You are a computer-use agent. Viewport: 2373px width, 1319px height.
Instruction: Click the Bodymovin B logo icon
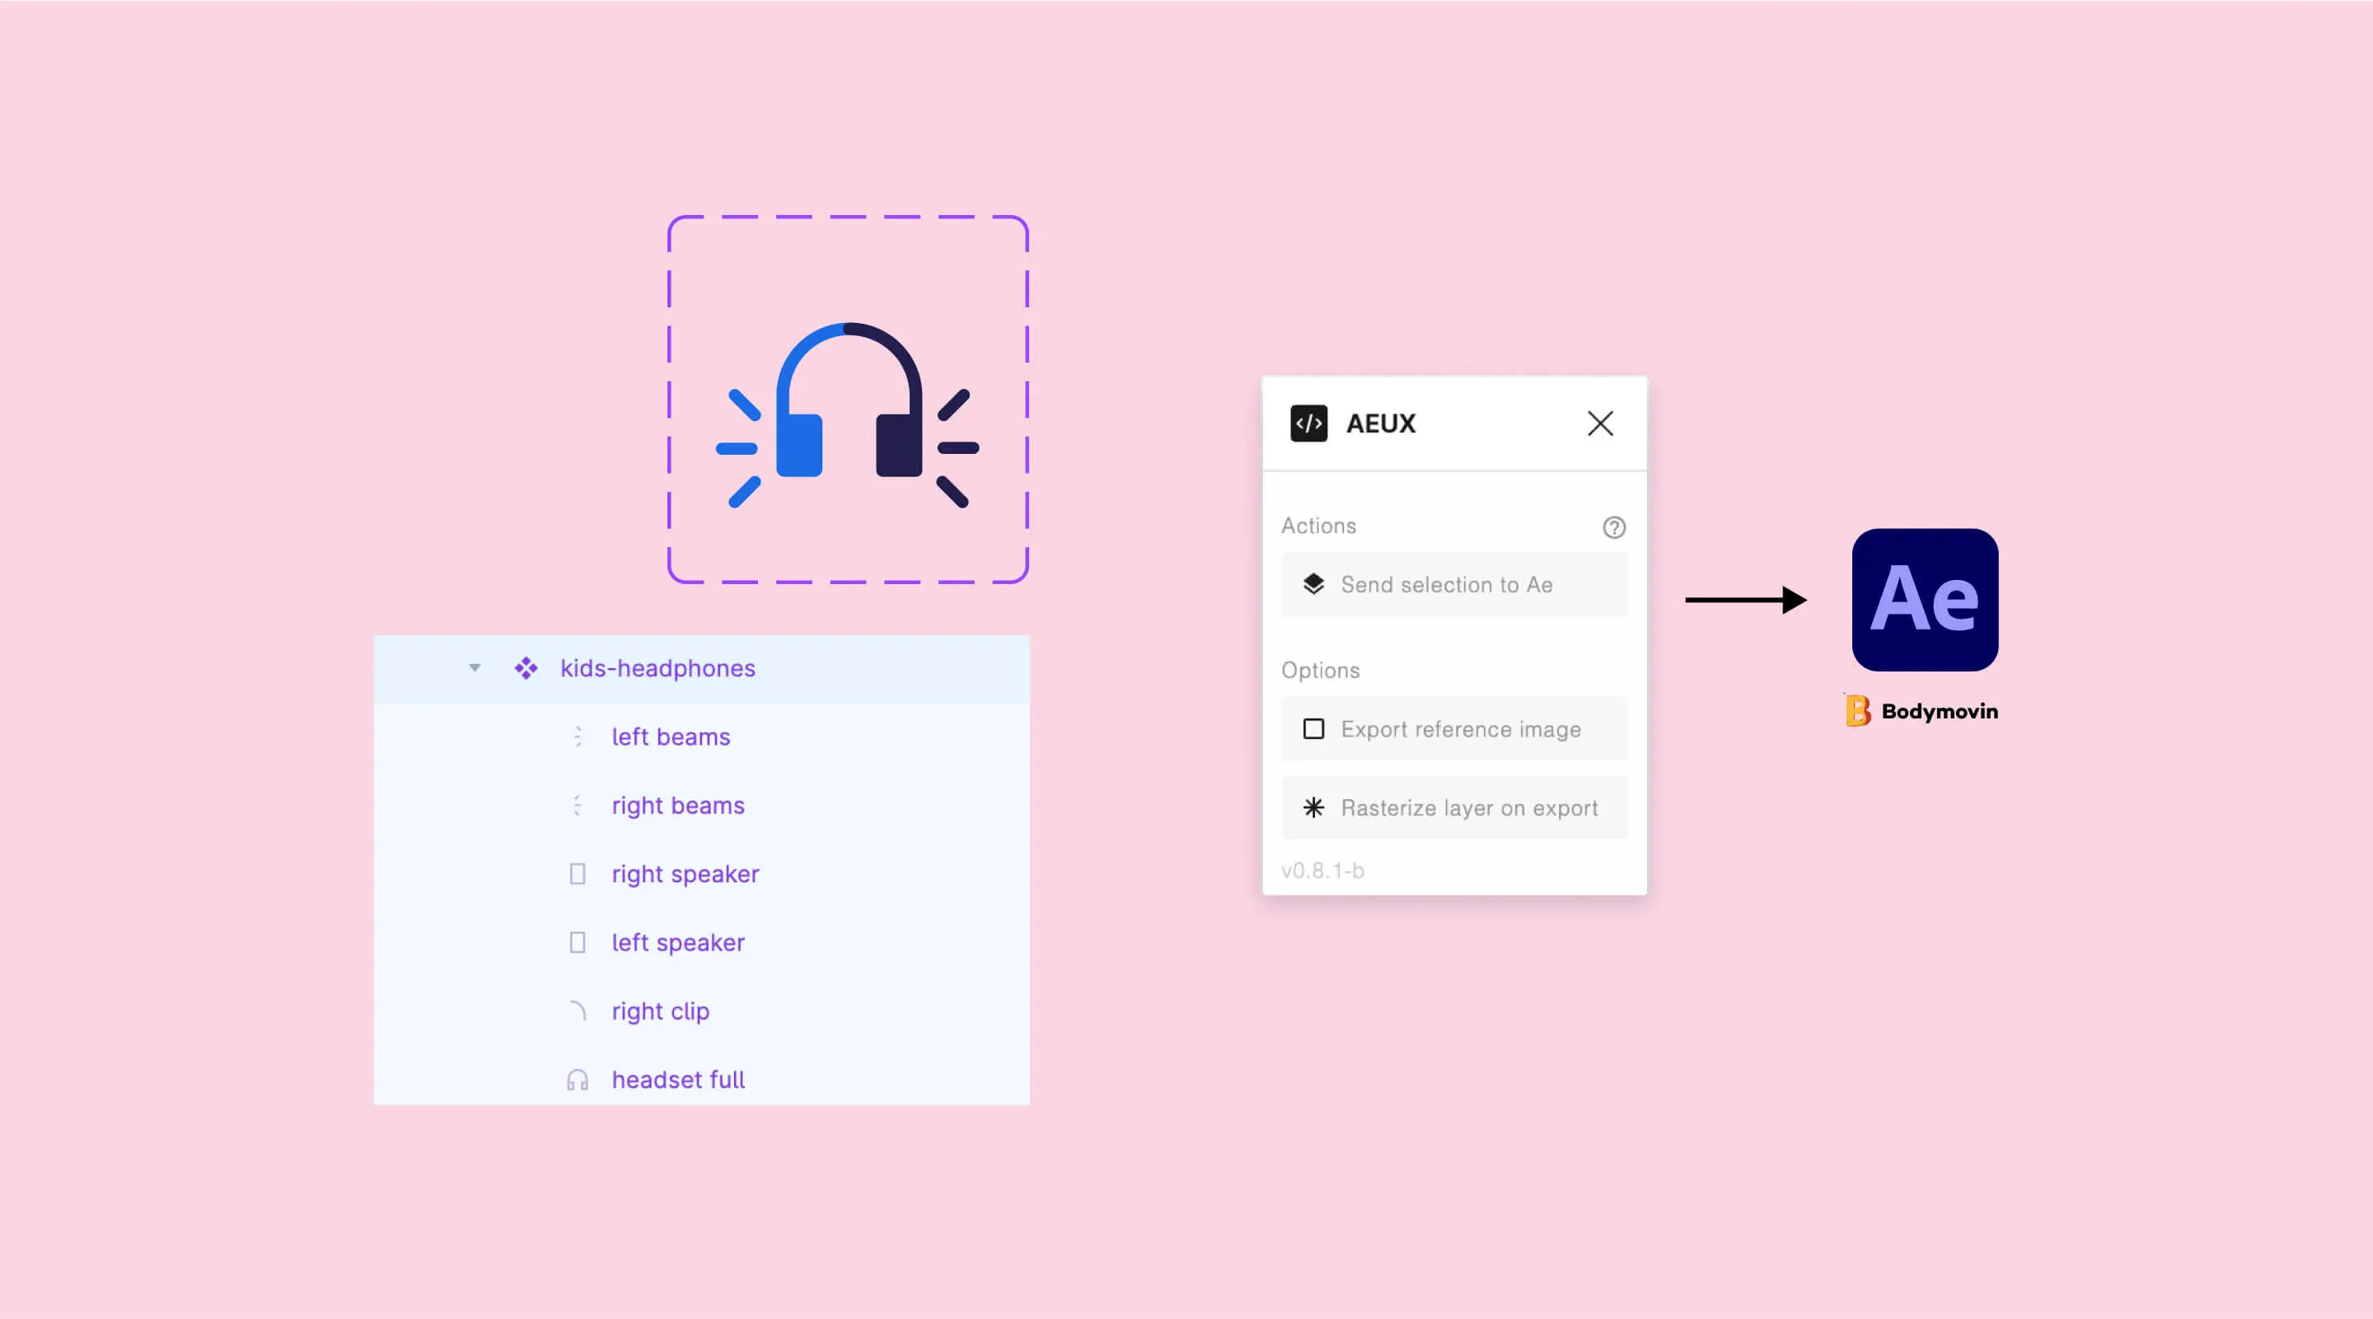tap(1857, 710)
